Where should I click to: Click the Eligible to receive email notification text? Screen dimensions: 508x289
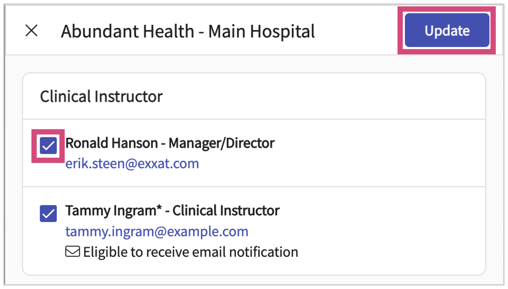(x=191, y=252)
